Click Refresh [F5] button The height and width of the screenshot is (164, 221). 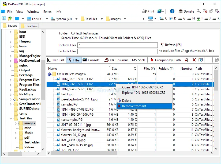point(171,45)
